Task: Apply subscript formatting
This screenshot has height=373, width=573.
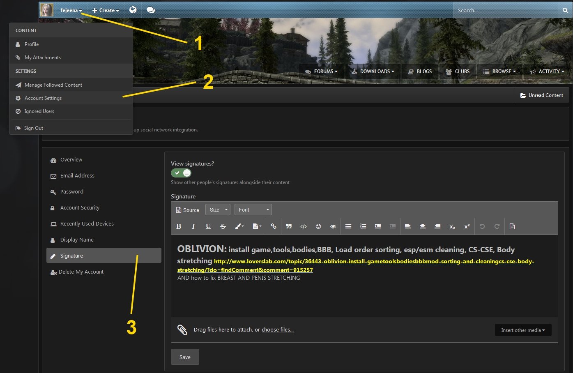Action: (x=452, y=226)
